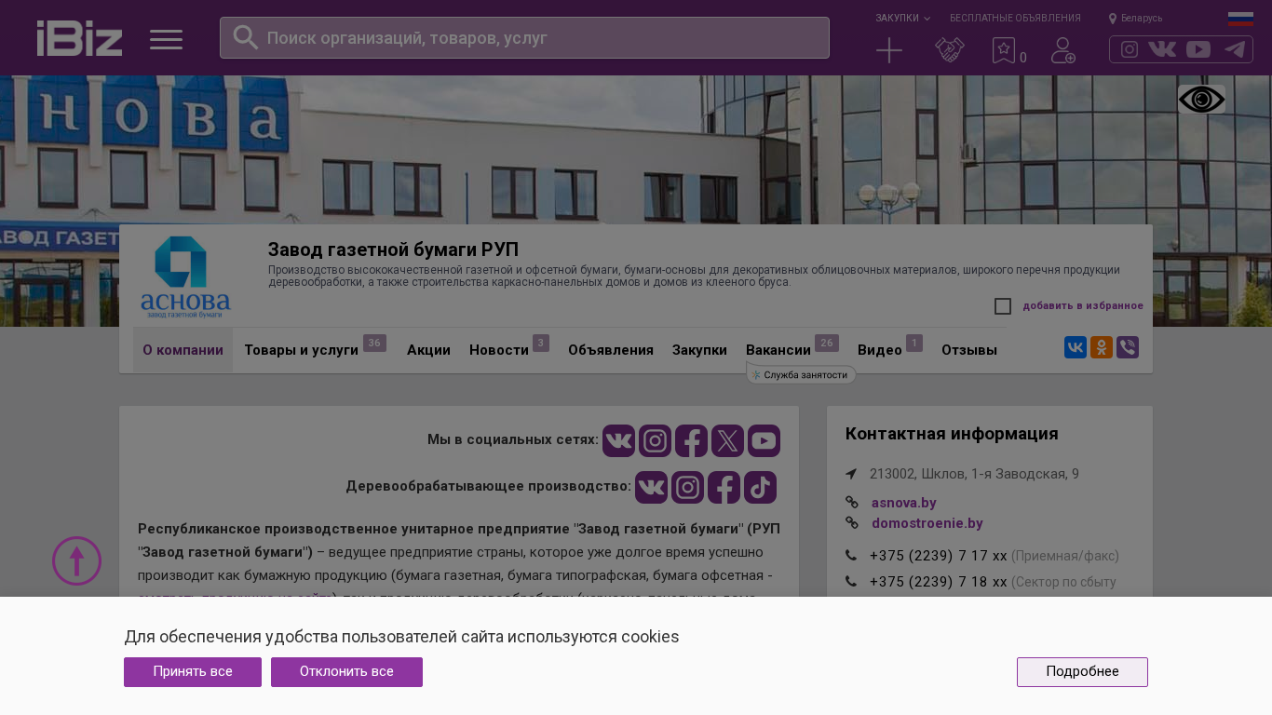This screenshot has height=715, width=1272.
Task: Open Instagram in the 'Мы в социальных сетях' row
Action: 655,440
